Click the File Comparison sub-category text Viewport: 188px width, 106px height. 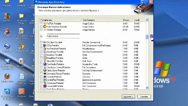click(89, 67)
